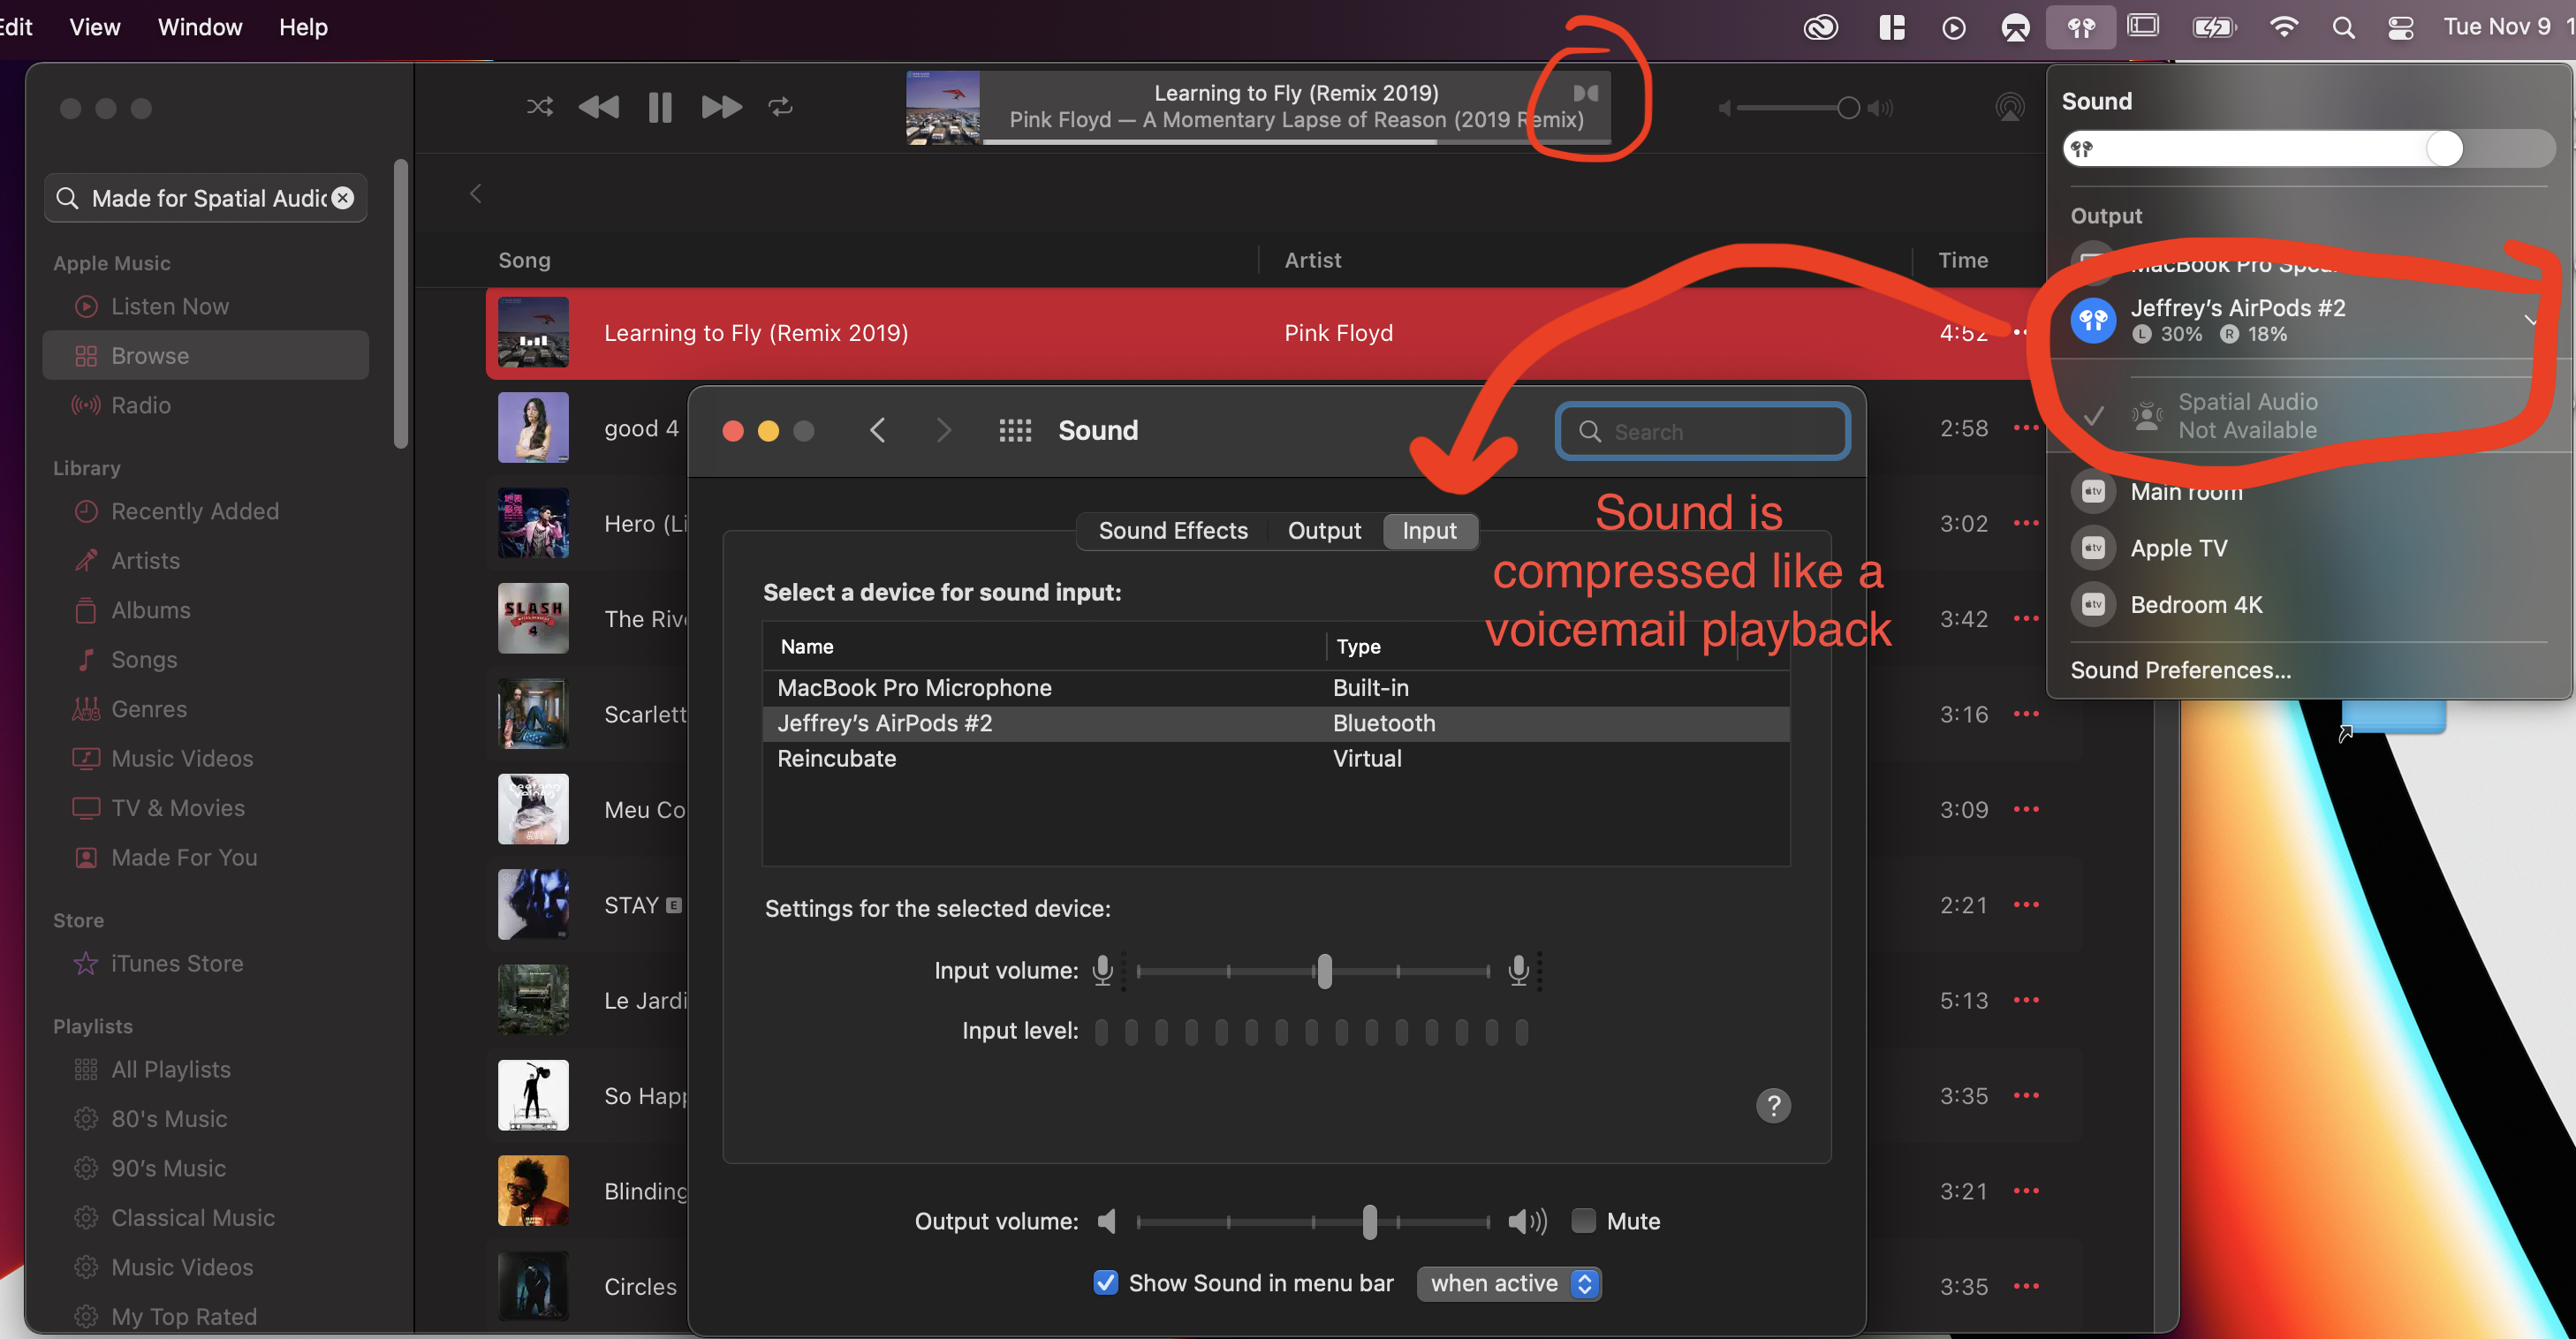The height and width of the screenshot is (1339, 2576).
Task: Open more options for Blinding song
Action: pyautogui.click(x=2026, y=1191)
